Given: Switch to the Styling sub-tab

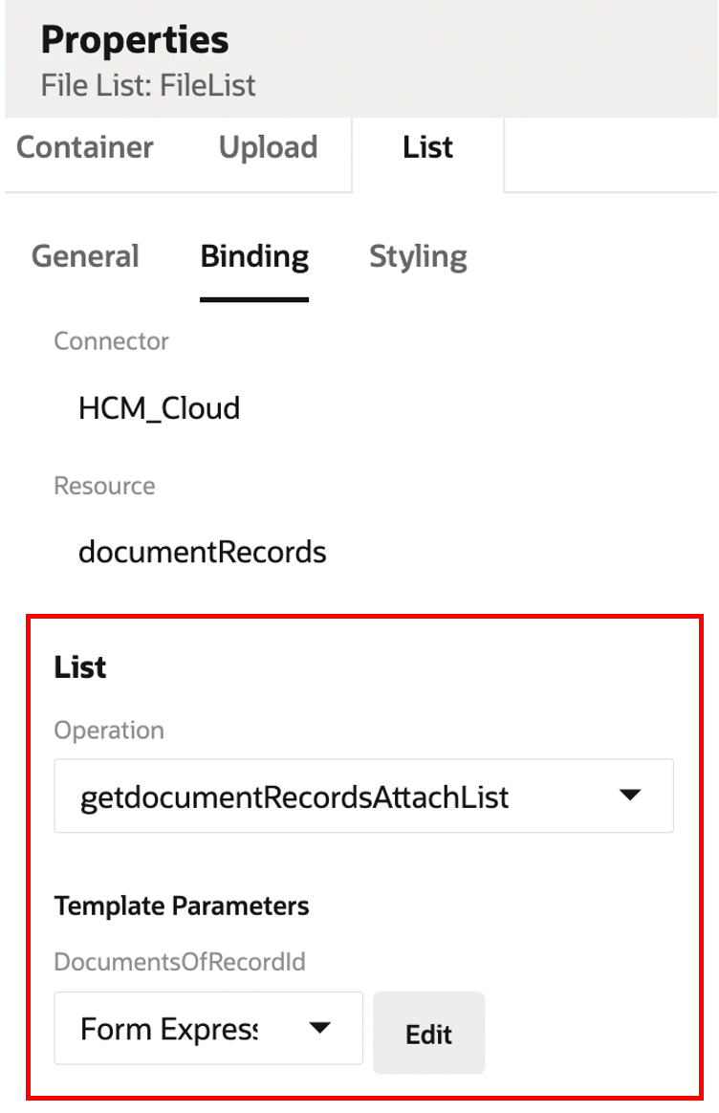Looking at the screenshot, I should (418, 256).
